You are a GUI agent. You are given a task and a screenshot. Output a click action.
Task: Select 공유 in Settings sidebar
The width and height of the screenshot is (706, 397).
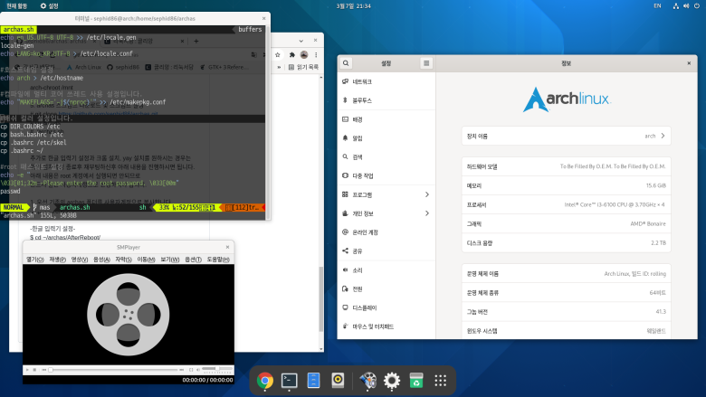386,251
